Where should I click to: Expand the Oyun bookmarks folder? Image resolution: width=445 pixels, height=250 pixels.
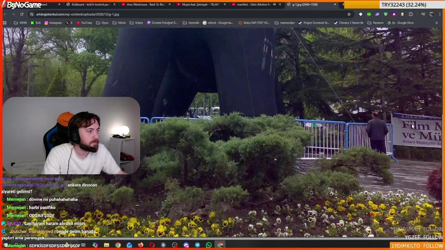(x=102, y=23)
